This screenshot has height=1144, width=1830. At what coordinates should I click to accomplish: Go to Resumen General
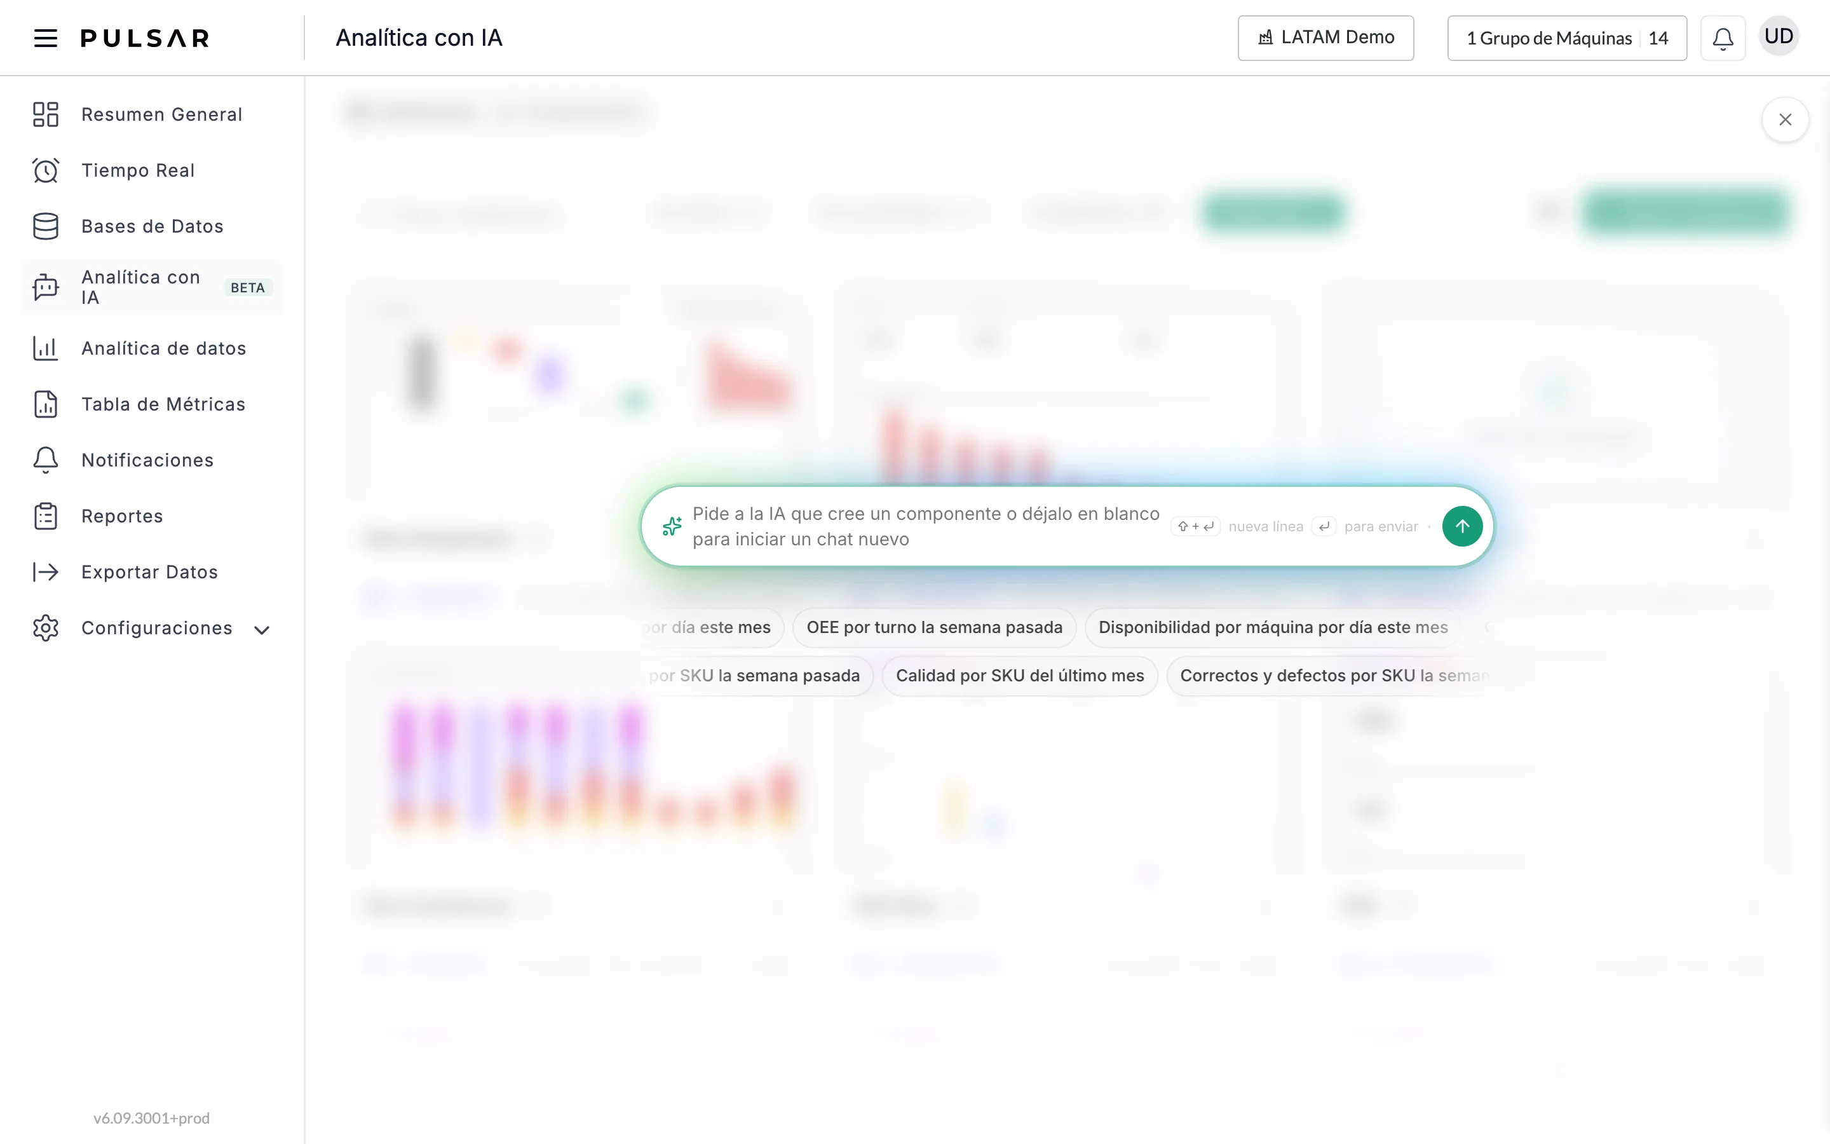(x=151, y=114)
